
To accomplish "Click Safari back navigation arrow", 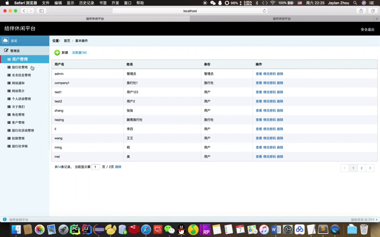I will click(x=24, y=11).
